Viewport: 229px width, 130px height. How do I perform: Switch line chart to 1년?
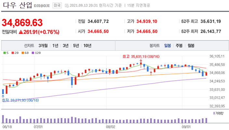[x=55, y=46]
